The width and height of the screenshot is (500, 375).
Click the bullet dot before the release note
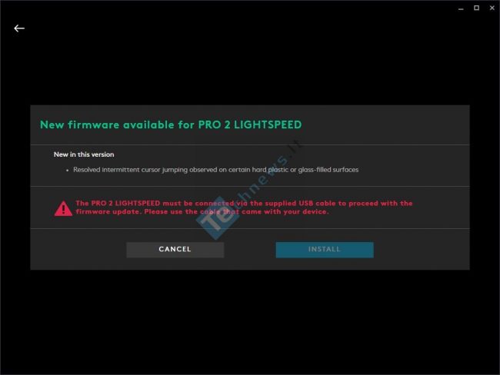pos(67,171)
